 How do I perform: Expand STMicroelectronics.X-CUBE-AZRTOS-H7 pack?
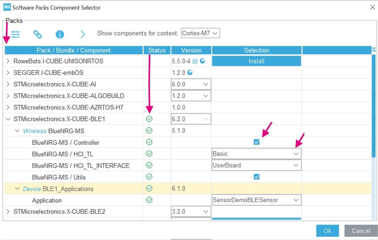point(8,107)
